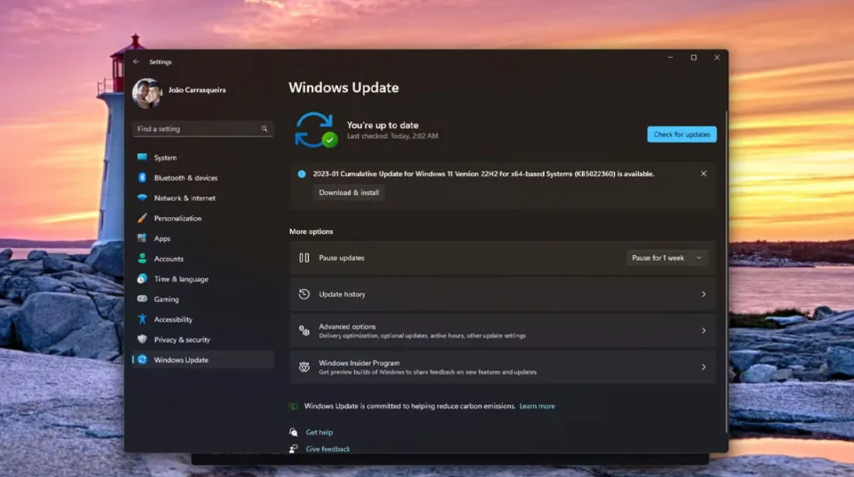This screenshot has height=477, width=854.
Task: Click Download & install button
Action: 349,193
